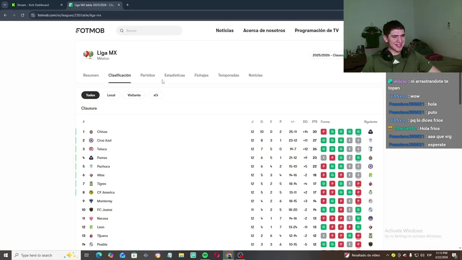Go back with browser back arrow

5,15
